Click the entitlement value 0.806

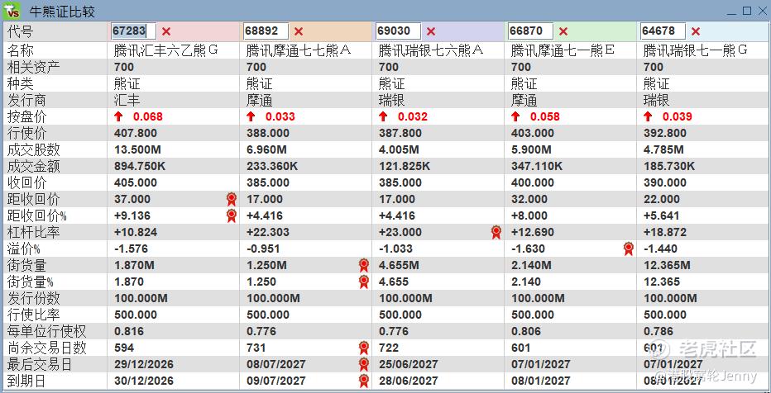[x=526, y=331]
